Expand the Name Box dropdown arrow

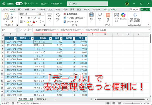click(15, 30)
